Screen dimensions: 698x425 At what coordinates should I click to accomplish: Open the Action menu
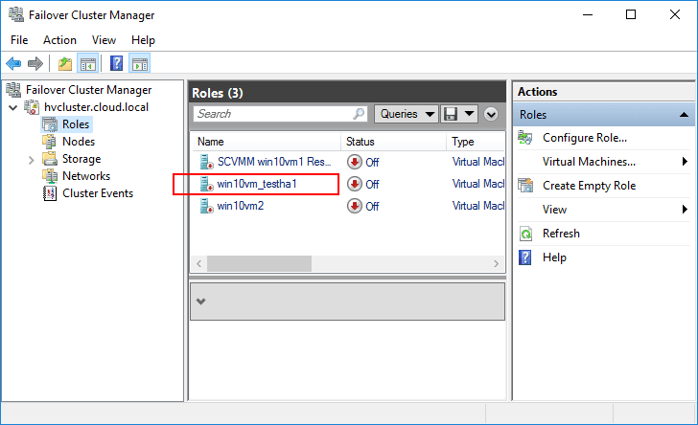(x=59, y=40)
